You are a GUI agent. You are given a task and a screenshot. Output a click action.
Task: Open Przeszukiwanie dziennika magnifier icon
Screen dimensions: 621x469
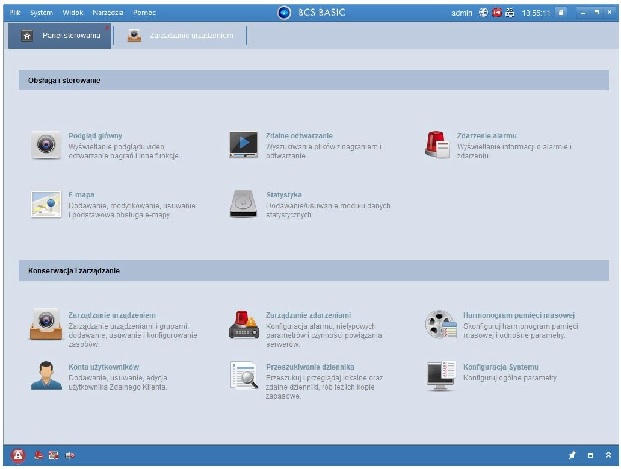pyautogui.click(x=243, y=376)
